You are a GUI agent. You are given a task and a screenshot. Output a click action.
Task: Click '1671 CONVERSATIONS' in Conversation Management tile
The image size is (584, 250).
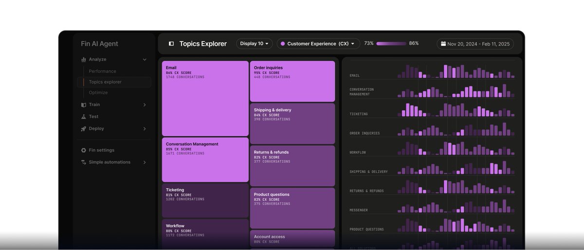point(185,154)
